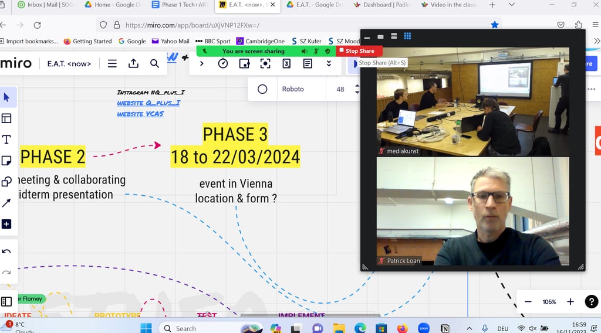The image size is (601, 333).
Task: Open the Zoom app from the taskbar
Action: 423,328
